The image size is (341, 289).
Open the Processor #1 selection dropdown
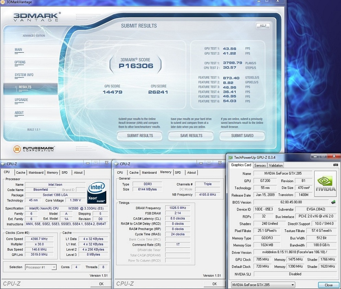click(41, 267)
